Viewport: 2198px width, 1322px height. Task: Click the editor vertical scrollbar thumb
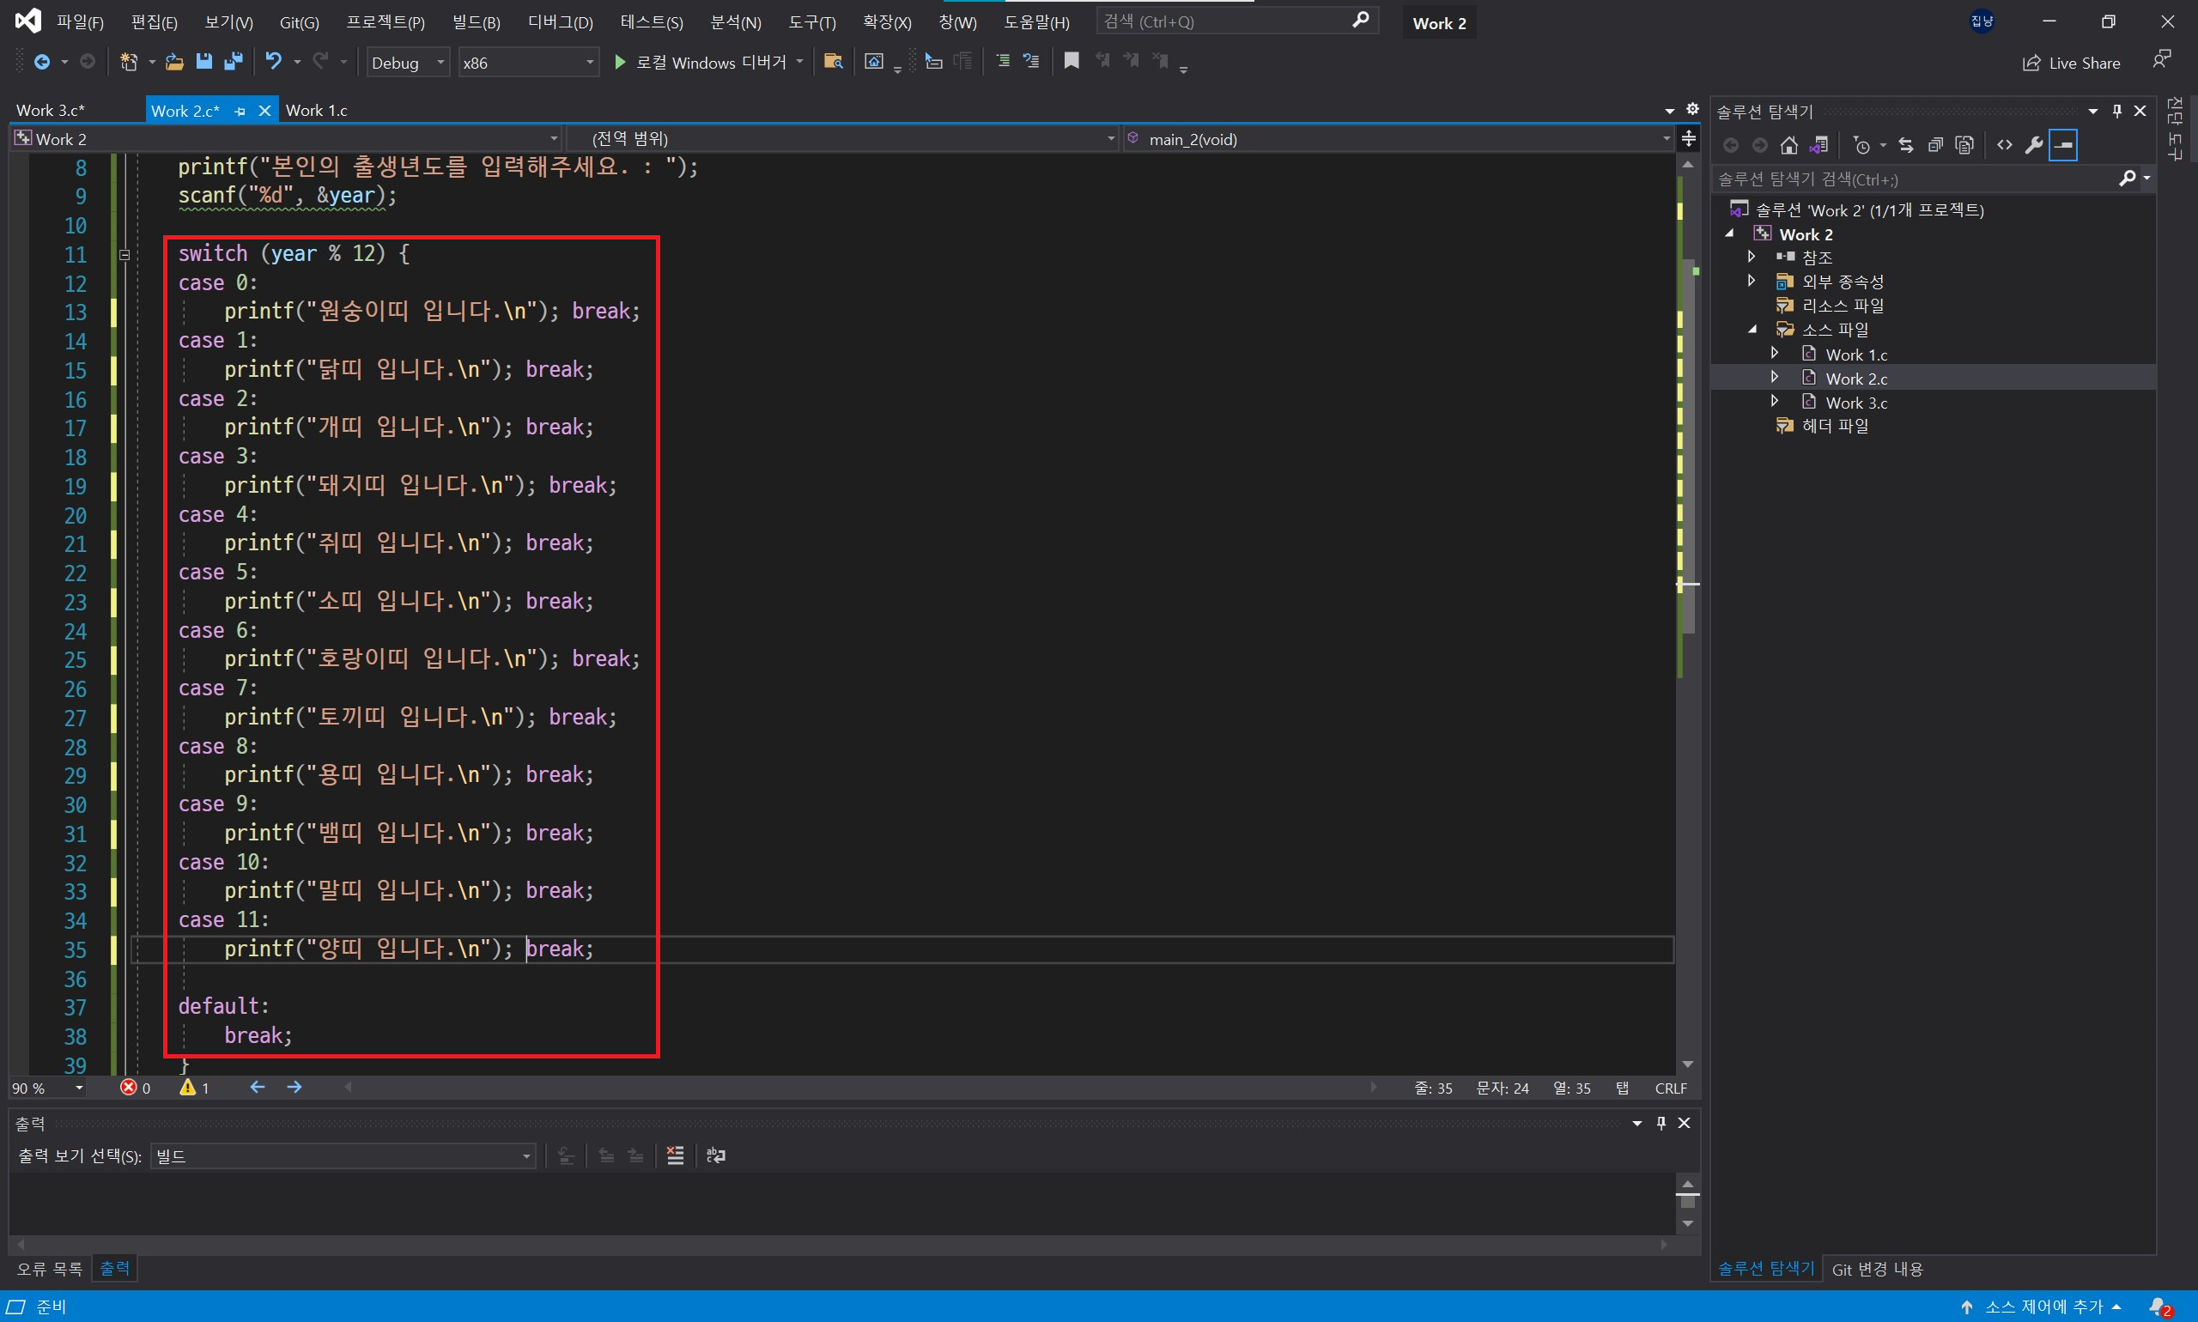[1687, 446]
